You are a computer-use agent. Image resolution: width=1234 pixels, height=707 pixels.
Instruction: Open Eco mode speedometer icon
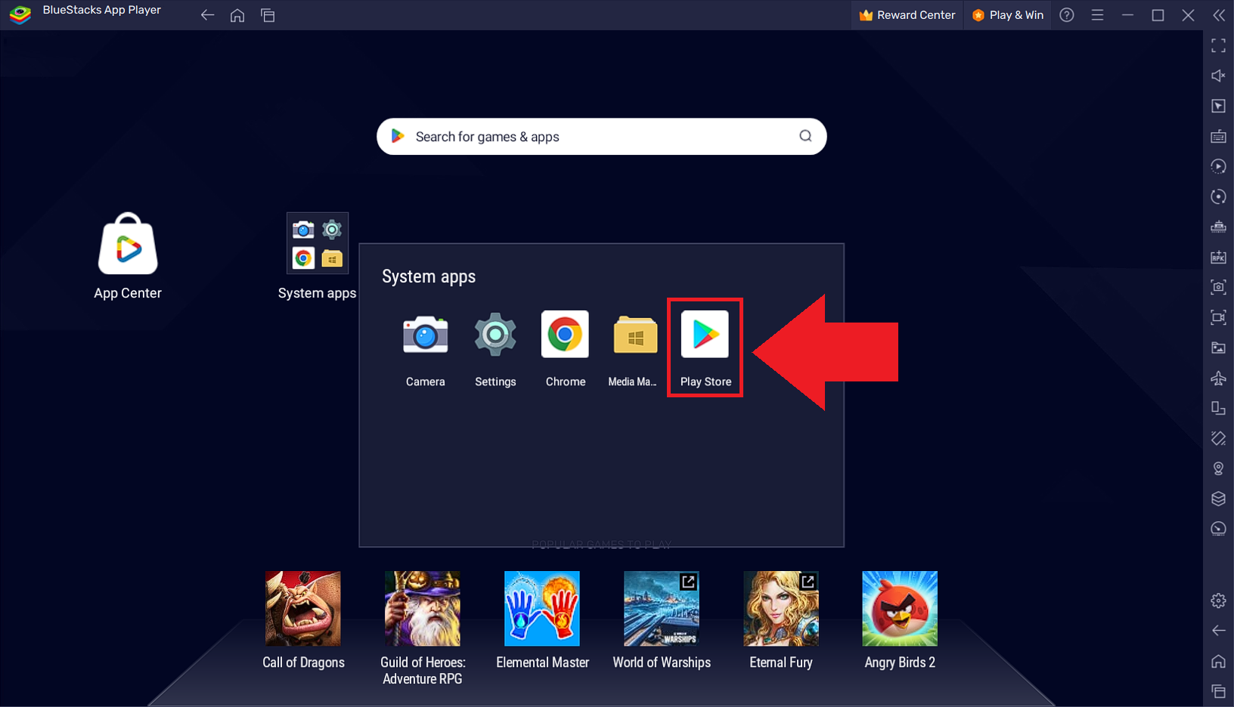(1218, 529)
